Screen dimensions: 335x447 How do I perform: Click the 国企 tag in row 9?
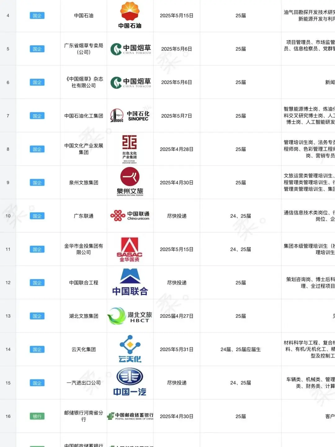37,183
